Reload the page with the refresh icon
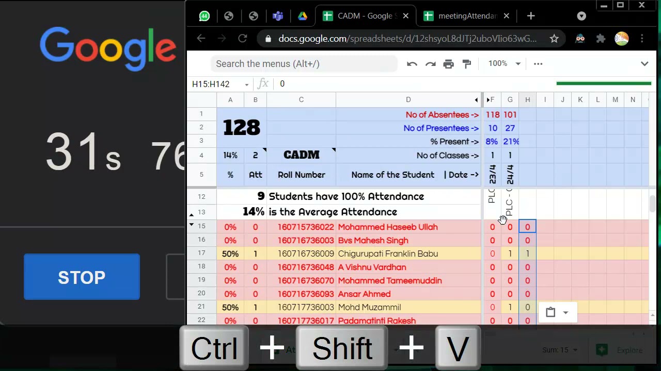The height and width of the screenshot is (371, 661). click(x=242, y=39)
